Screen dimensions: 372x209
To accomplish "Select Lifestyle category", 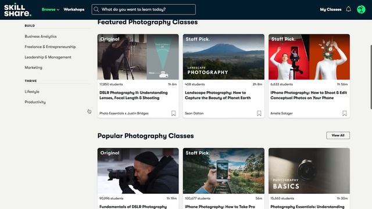I will [32, 92].
